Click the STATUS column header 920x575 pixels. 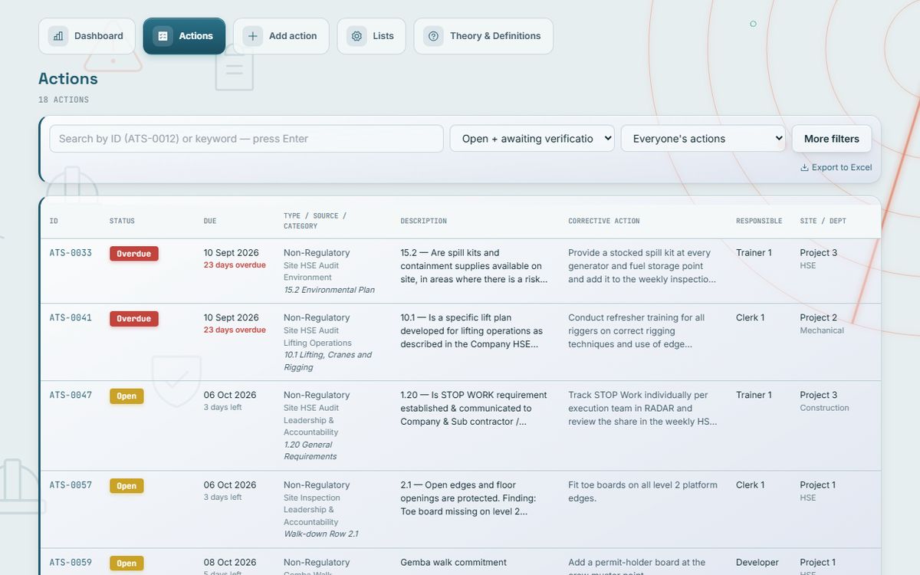[122, 222]
